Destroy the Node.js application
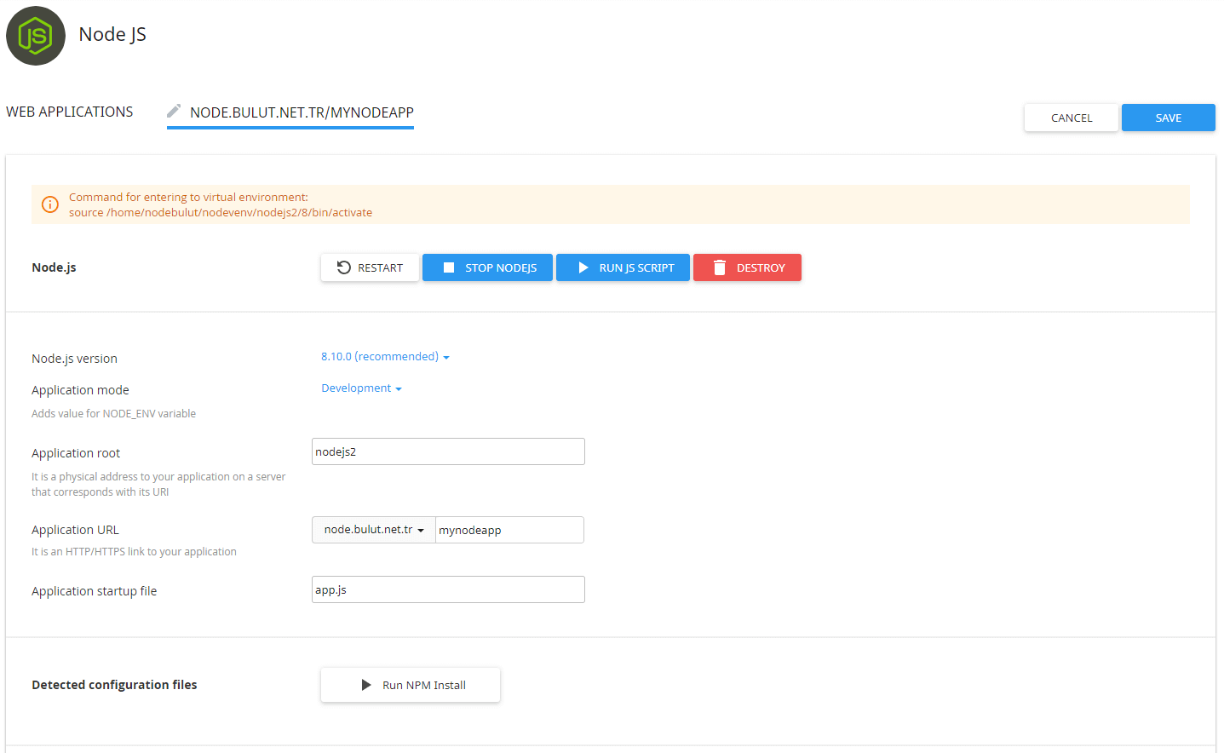Screen dimensions: 1224x753 point(747,267)
